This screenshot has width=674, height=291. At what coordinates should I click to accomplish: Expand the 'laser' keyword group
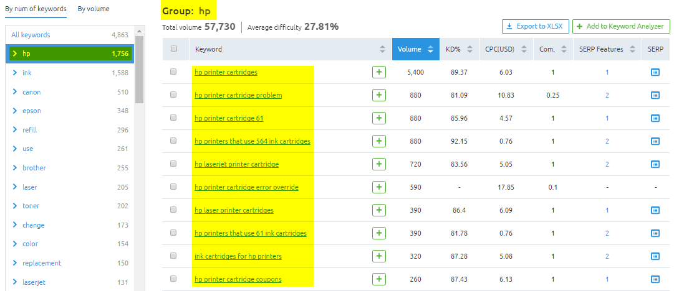[15, 187]
